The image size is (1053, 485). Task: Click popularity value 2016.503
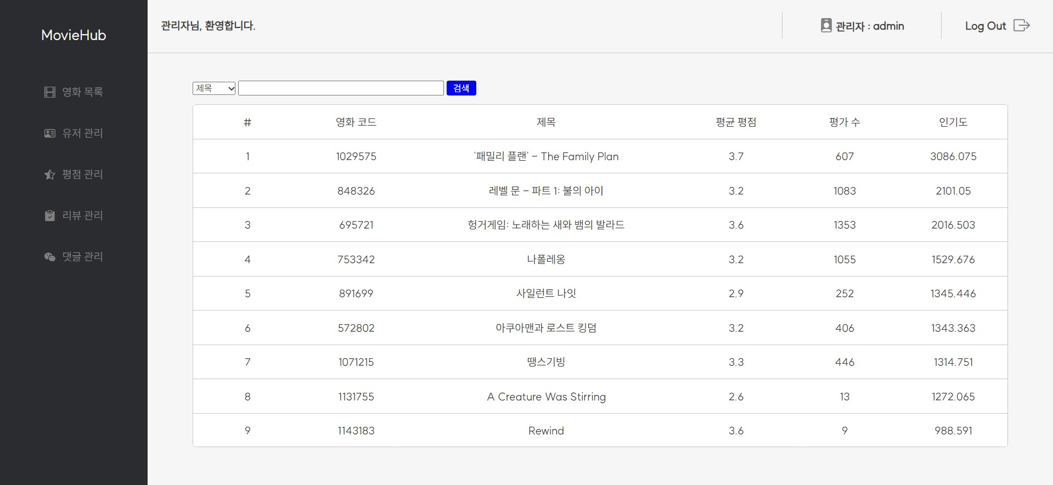[953, 225]
